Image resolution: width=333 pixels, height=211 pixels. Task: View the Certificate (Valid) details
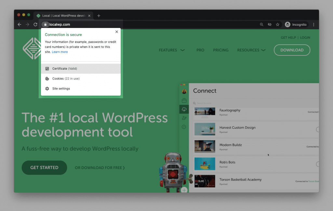coord(81,68)
